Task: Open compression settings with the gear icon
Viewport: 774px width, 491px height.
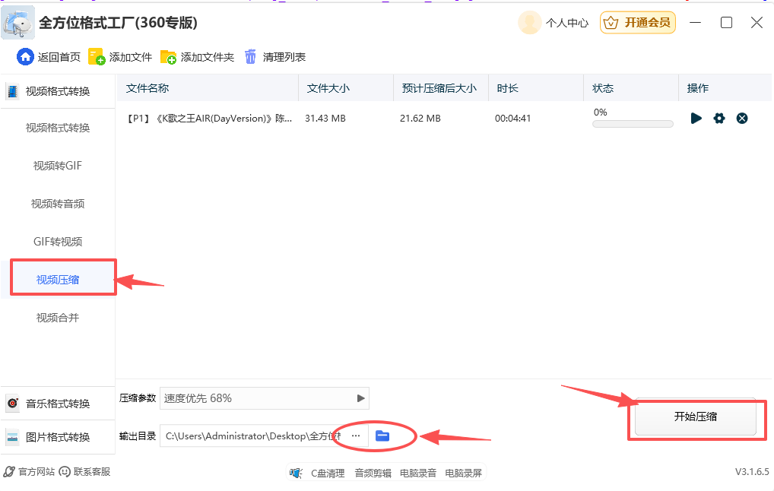Action: pyautogui.click(x=719, y=118)
